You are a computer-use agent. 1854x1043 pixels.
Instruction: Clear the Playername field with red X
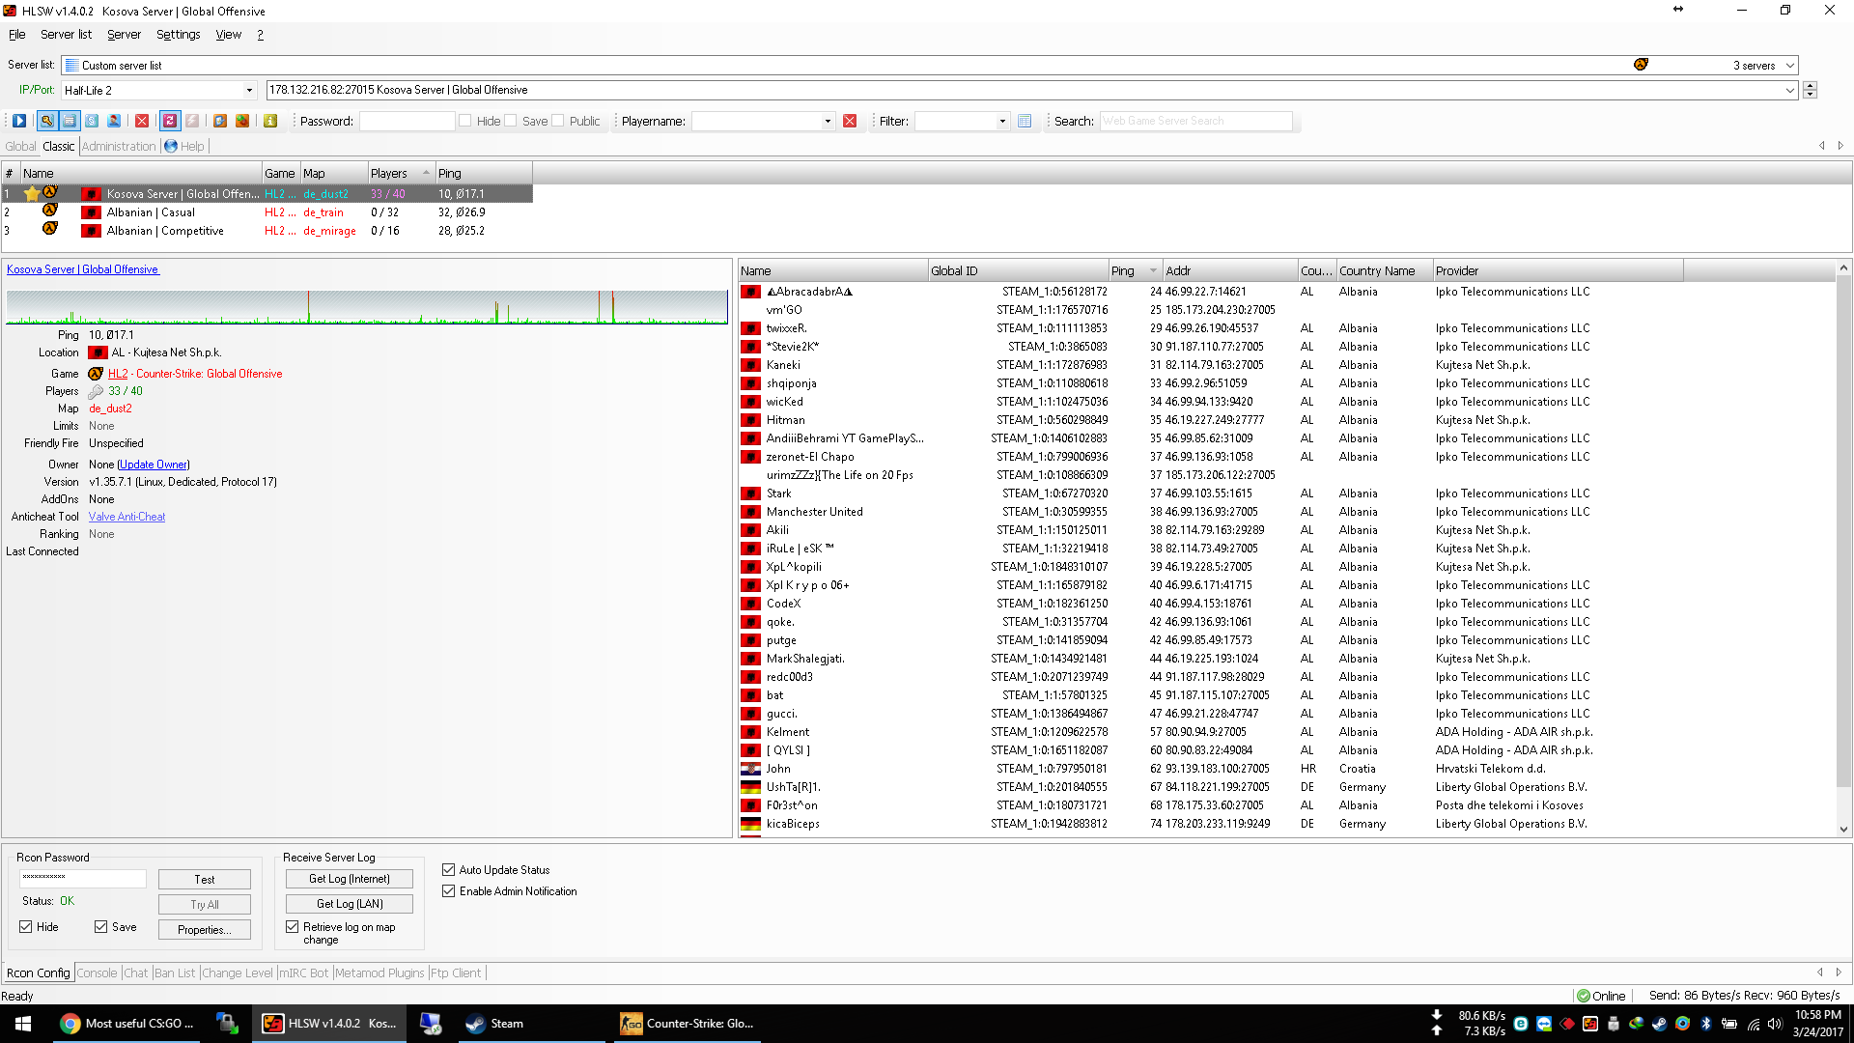[x=850, y=121]
